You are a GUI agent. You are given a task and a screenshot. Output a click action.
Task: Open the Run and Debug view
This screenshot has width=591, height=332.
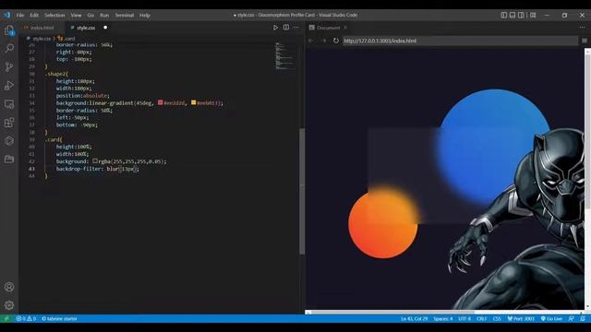[x=9, y=86]
